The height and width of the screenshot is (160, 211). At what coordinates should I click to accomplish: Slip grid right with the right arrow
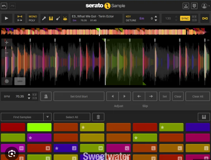(x=151, y=96)
